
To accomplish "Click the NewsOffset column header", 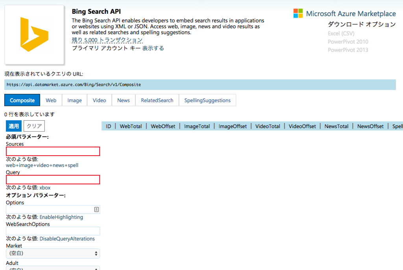I will pyautogui.click(x=370, y=126).
